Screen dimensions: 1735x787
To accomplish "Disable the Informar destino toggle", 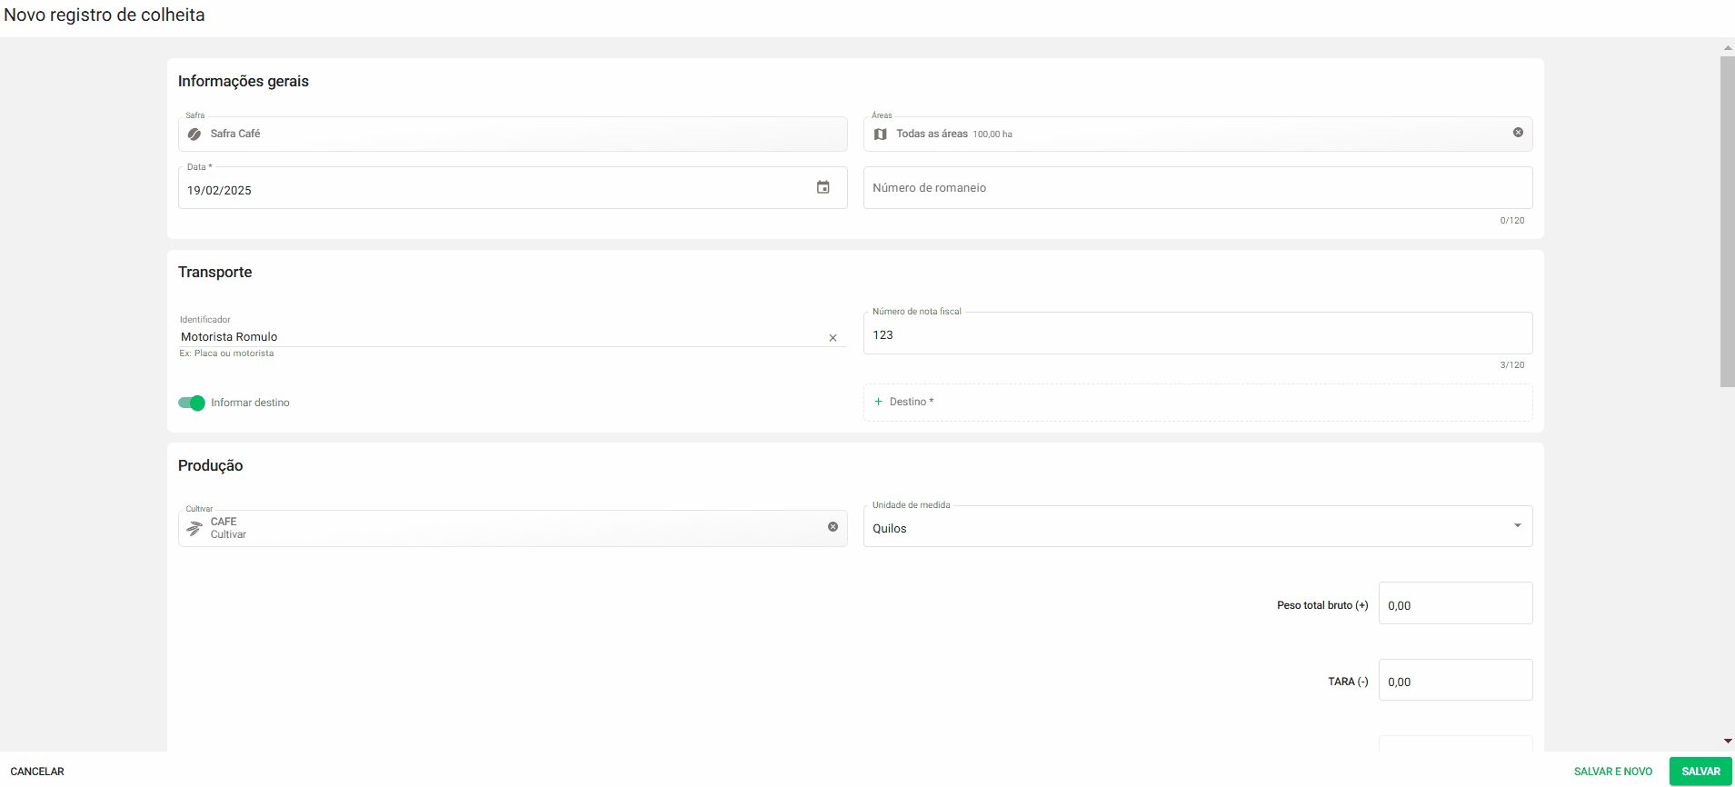I will 192,403.
